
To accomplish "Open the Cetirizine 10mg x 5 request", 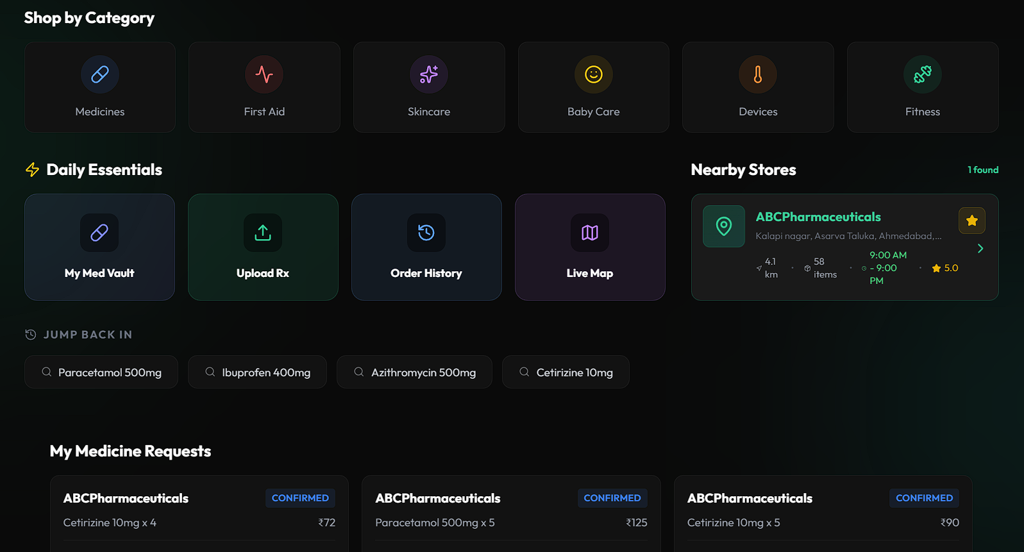I will click(823, 514).
